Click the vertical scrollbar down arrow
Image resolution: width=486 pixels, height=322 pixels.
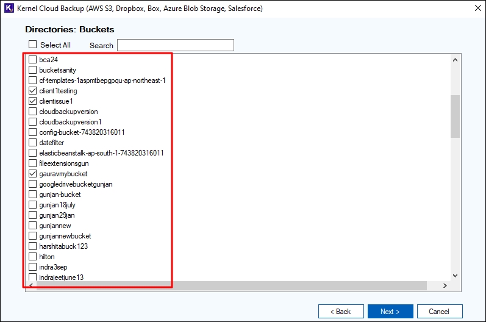pos(455,276)
